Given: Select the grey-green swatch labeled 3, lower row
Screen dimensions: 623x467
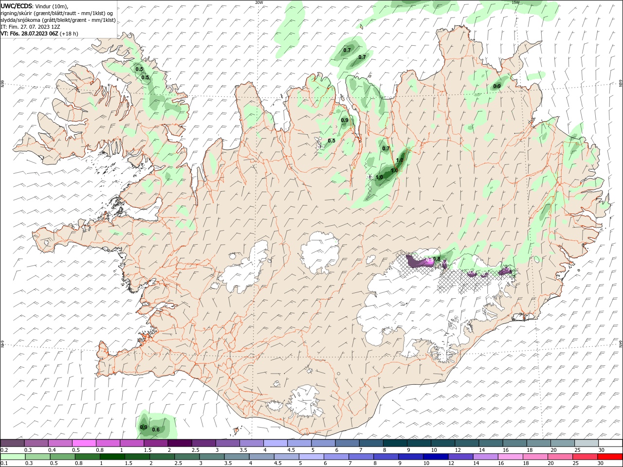Looking at the screenshot, I should click(211, 457).
